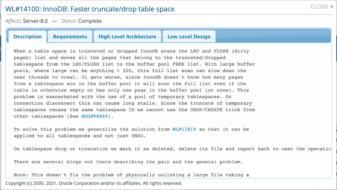Click line starting 'On tablespace drop or truncation'
Screen dimensions: 337x190
[x=172, y=149]
